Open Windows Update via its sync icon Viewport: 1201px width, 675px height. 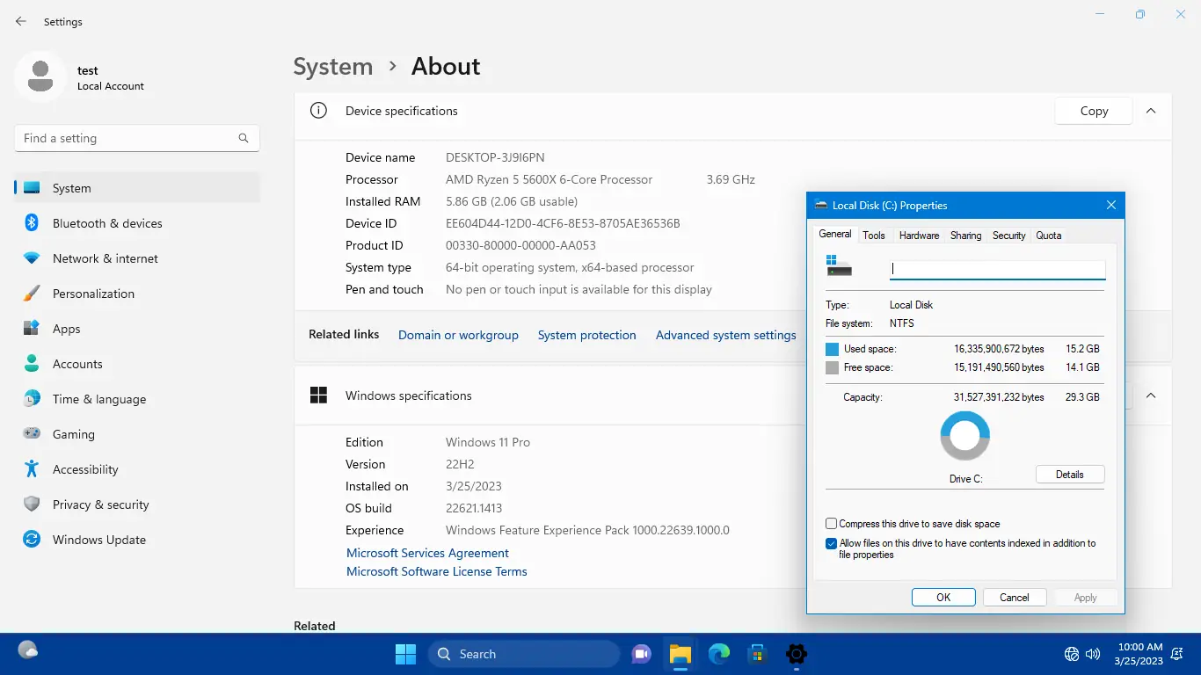[x=32, y=540]
